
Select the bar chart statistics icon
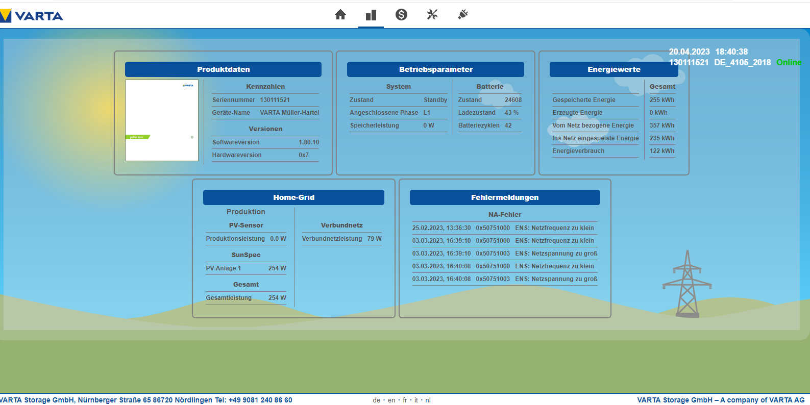click(371, 15)
